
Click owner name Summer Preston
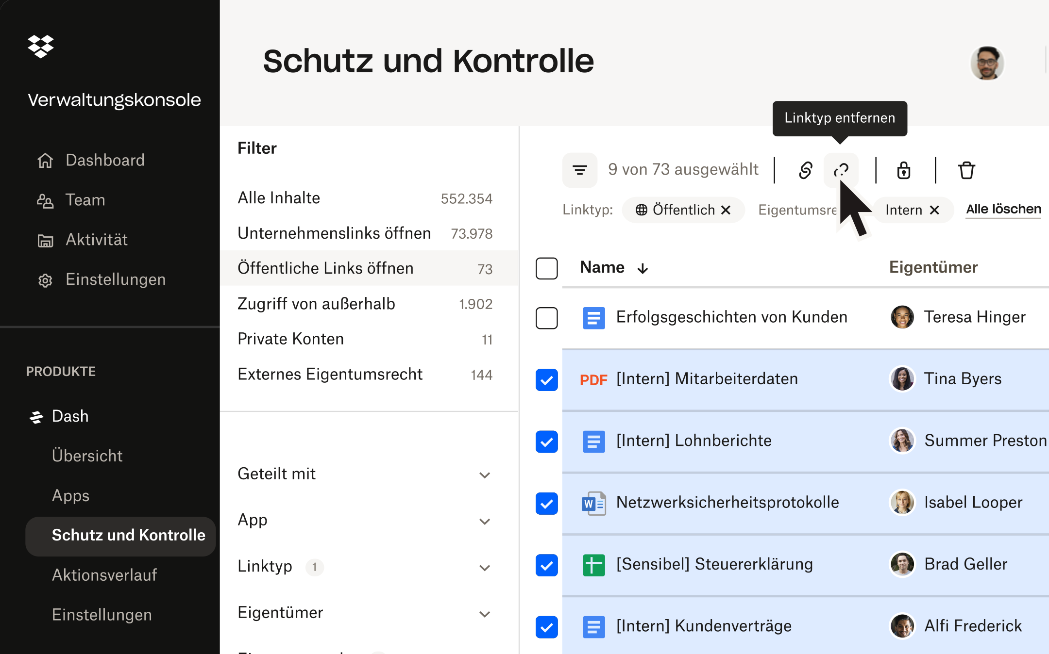pyautogui.click(x=985, y=441)
